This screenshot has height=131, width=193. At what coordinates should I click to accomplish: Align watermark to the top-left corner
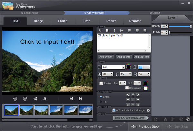click(128, 95)
